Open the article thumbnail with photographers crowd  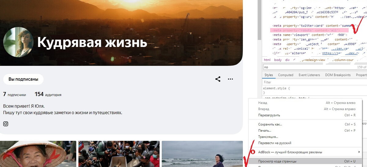[119, 154]
